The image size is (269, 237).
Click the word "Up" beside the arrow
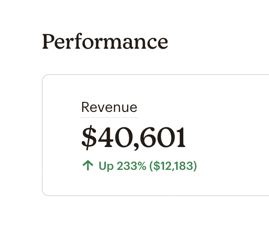(x=106, y=166)
